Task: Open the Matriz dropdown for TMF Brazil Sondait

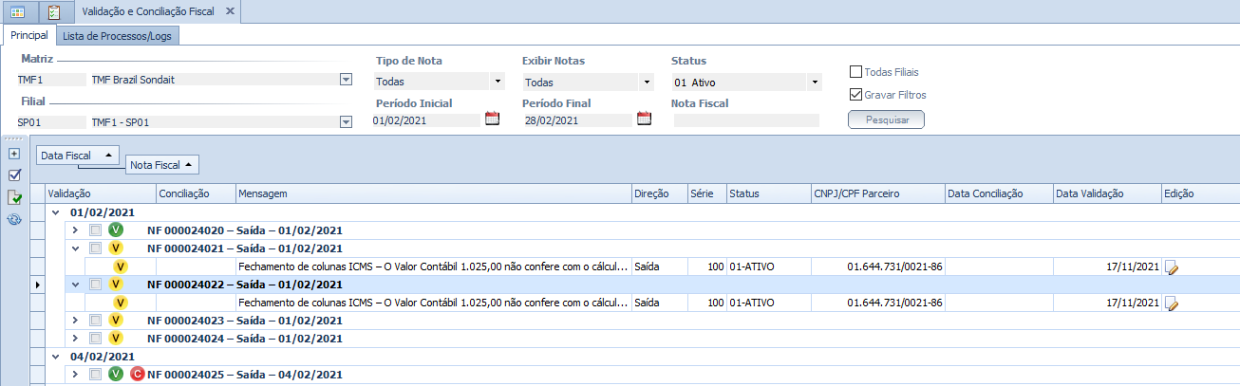Action: point(346,80)
